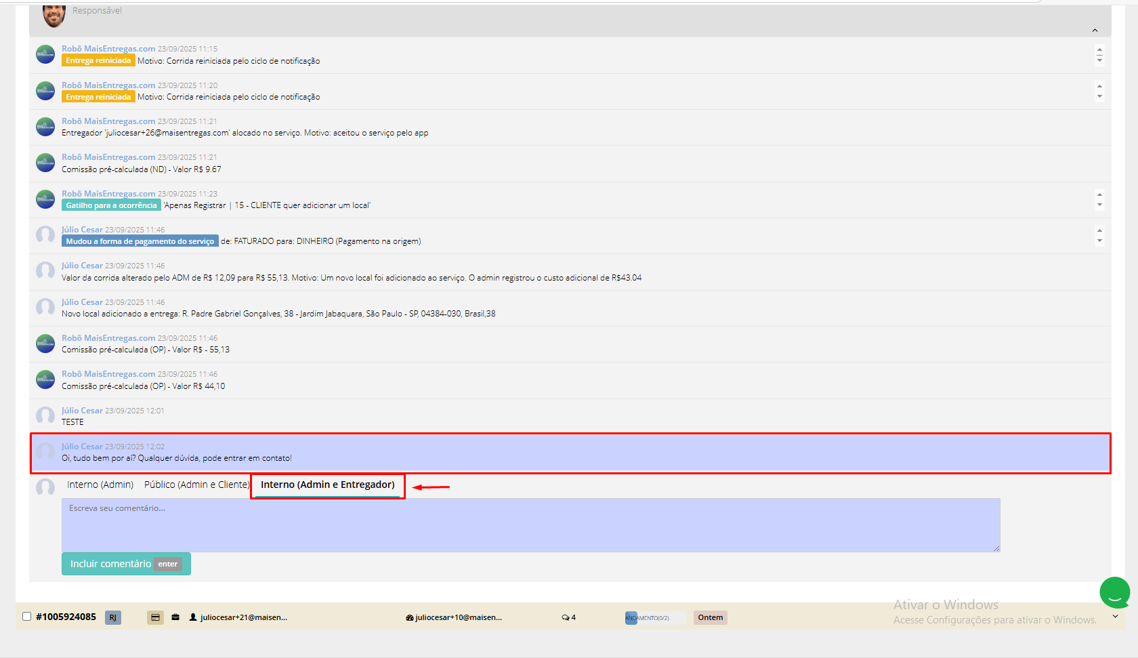Switch to the Interno (Admin) tab
This screenshot has height=658, width=1138.
click(100, 485)
